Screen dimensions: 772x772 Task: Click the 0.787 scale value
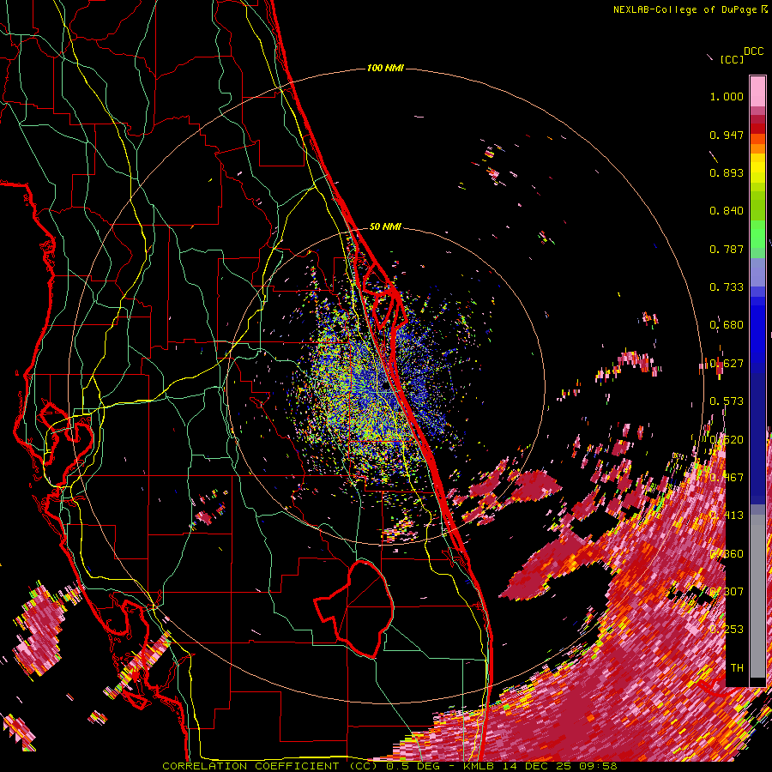pyautogui.click(x=727, y=249)
